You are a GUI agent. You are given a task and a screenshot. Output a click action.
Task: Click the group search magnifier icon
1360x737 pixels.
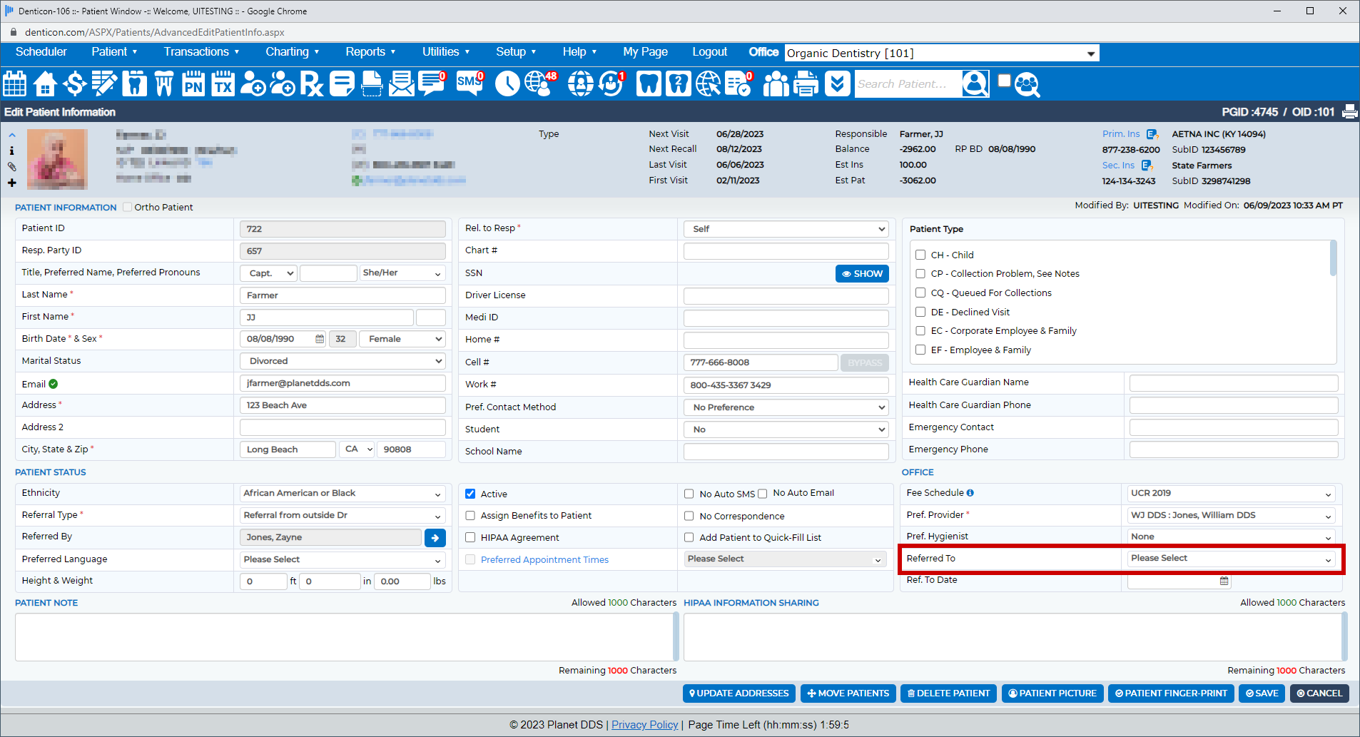[x=1027, y=85]
